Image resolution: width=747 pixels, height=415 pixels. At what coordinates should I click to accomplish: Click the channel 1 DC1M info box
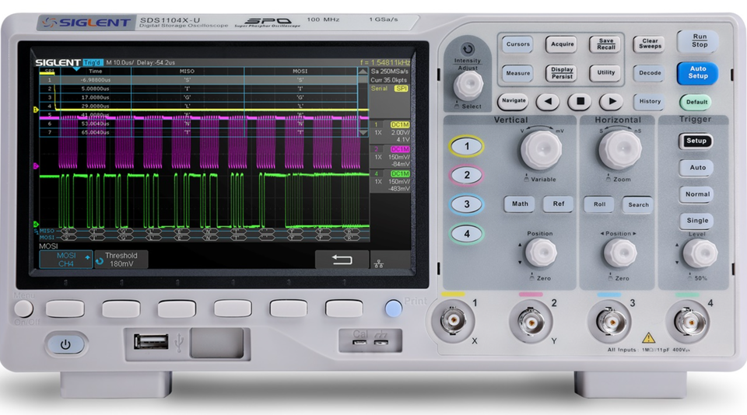coord(390,132)
